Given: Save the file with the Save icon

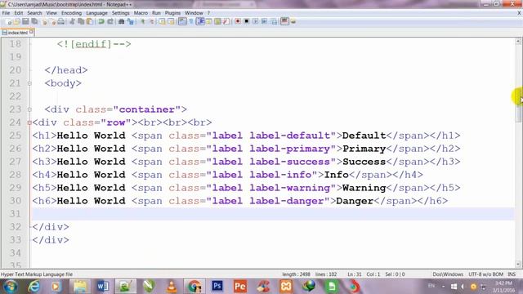Looking at the screenshot, I should [x=25, y=22].
